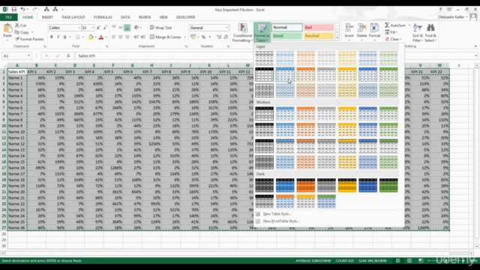This screenshot has width=480, height=270.
Task: Click the Fill Color bucket icon
Action: [x=91, y=37]
